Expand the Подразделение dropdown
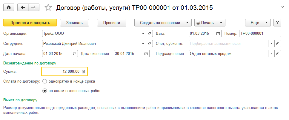The image size is (289, 120). (271, 54)
